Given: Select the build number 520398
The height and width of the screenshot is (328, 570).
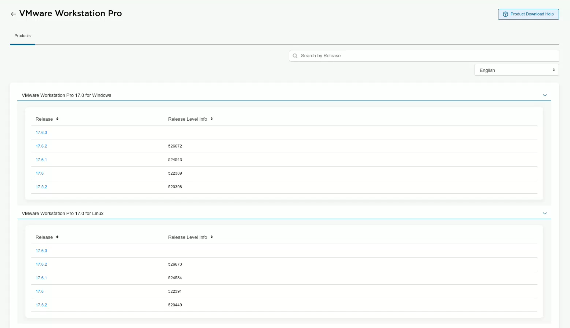Looking at the screenshot, I should click(x=175, y=187).
